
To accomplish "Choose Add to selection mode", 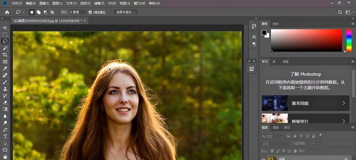I will [x=39, y=12].
